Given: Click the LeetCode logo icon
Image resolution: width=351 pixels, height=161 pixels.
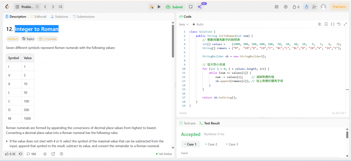Looking at the screenshot, I should (8, 7).
